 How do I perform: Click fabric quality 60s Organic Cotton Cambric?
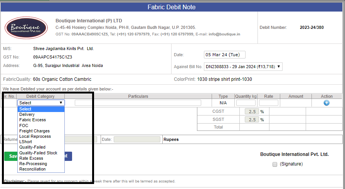click(x=62, y=79)
